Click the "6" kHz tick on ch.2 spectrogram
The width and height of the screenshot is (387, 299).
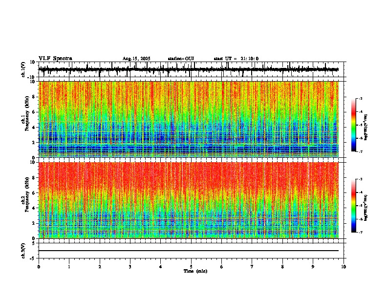point(34,193)
